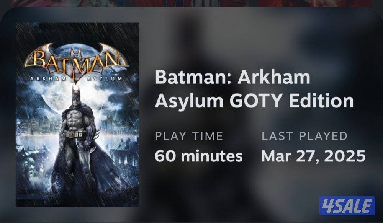Select the PLAY TIME label
The height and width of the screenshot is (223, 383).
coord(189,136)
